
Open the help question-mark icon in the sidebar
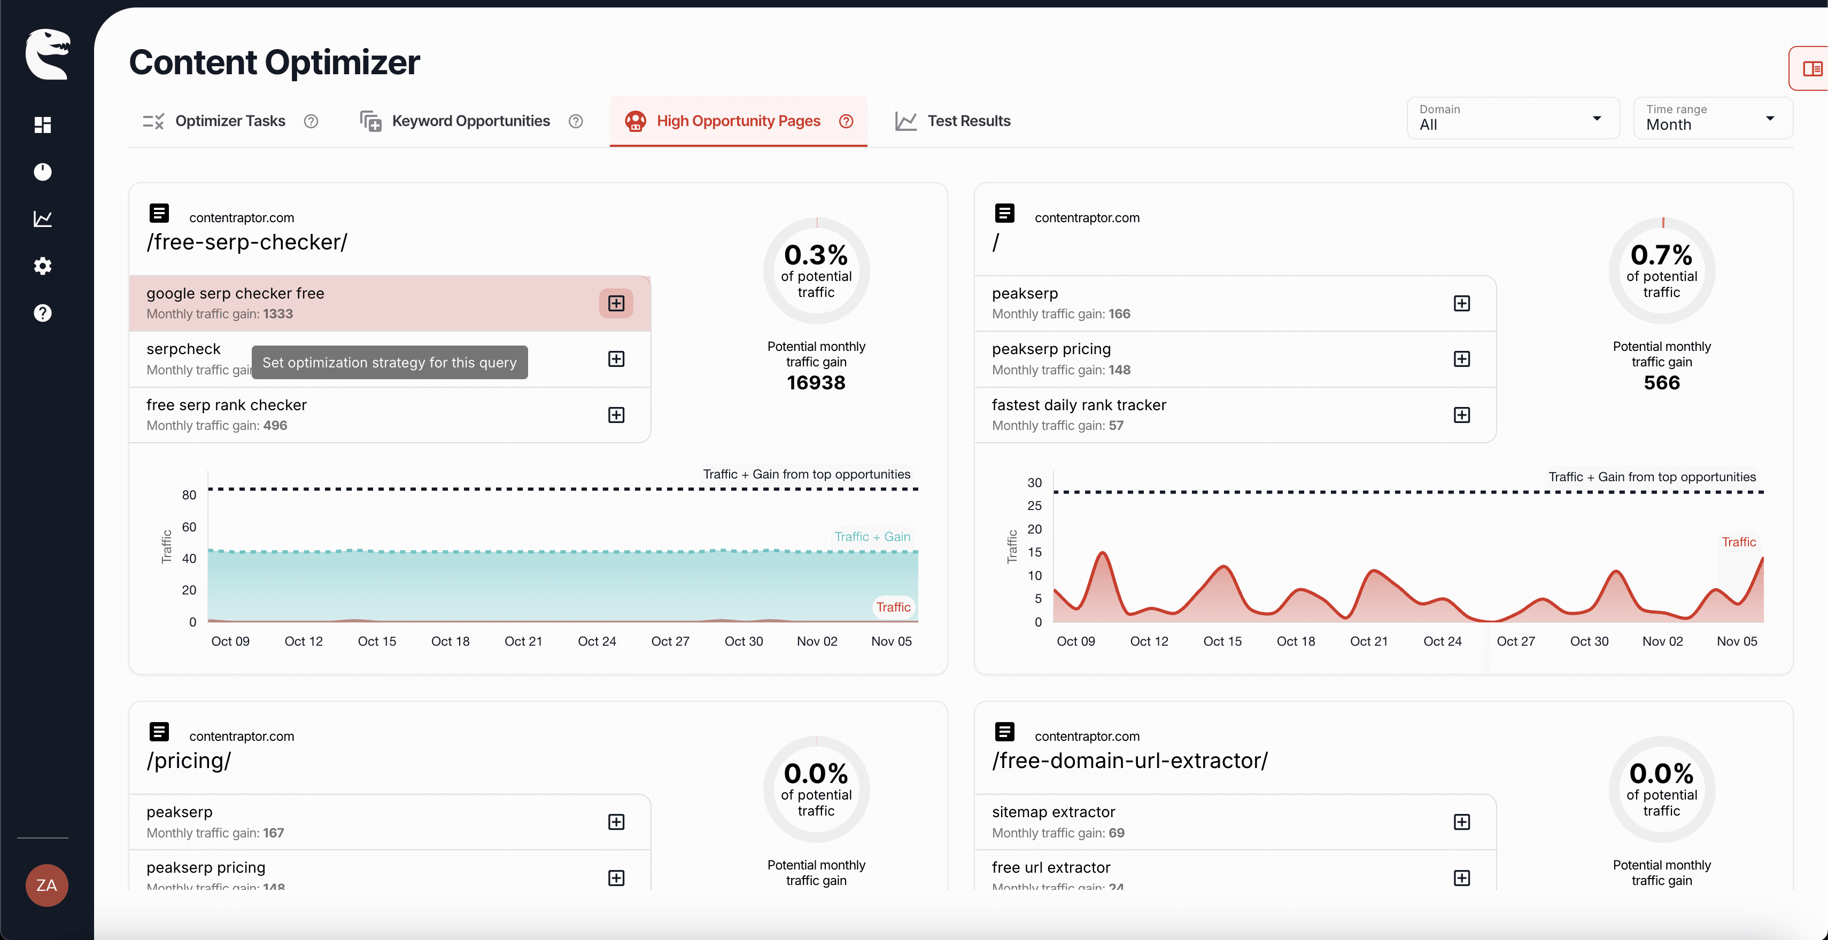tap(43, 312)
